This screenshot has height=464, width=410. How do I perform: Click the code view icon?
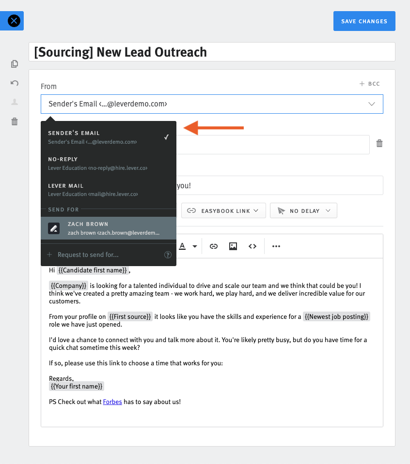tap(252, 246)
